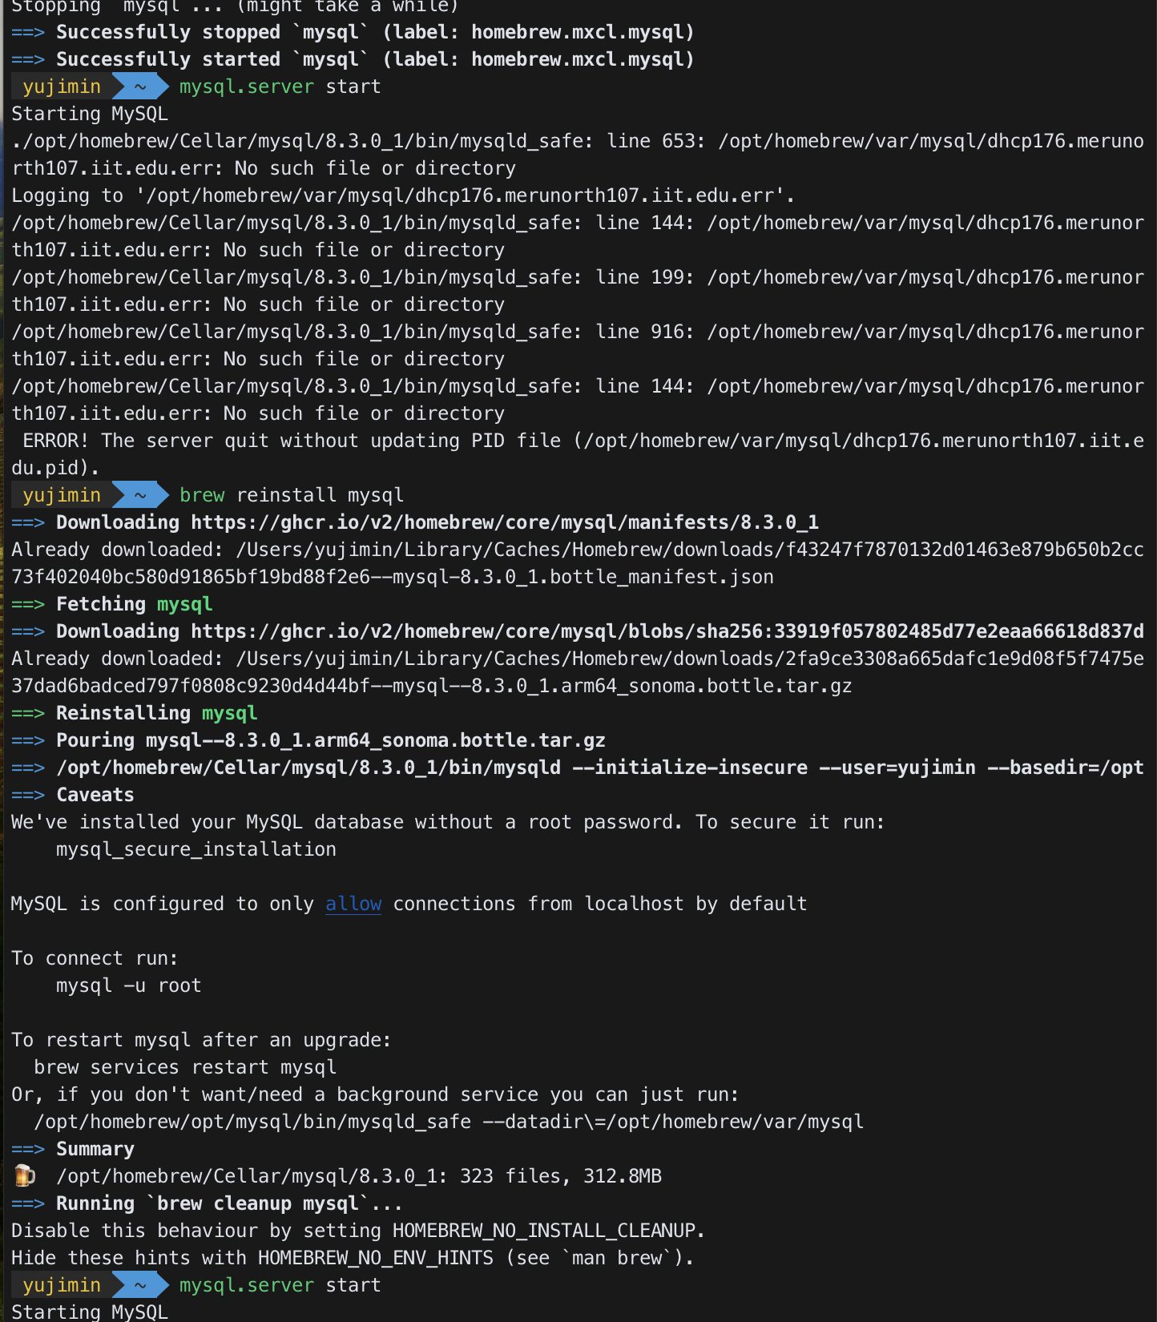The image size is (1157, 1322).
Task: Click 'MySQL is configured to only' text
Action: [x=163, y=904]
